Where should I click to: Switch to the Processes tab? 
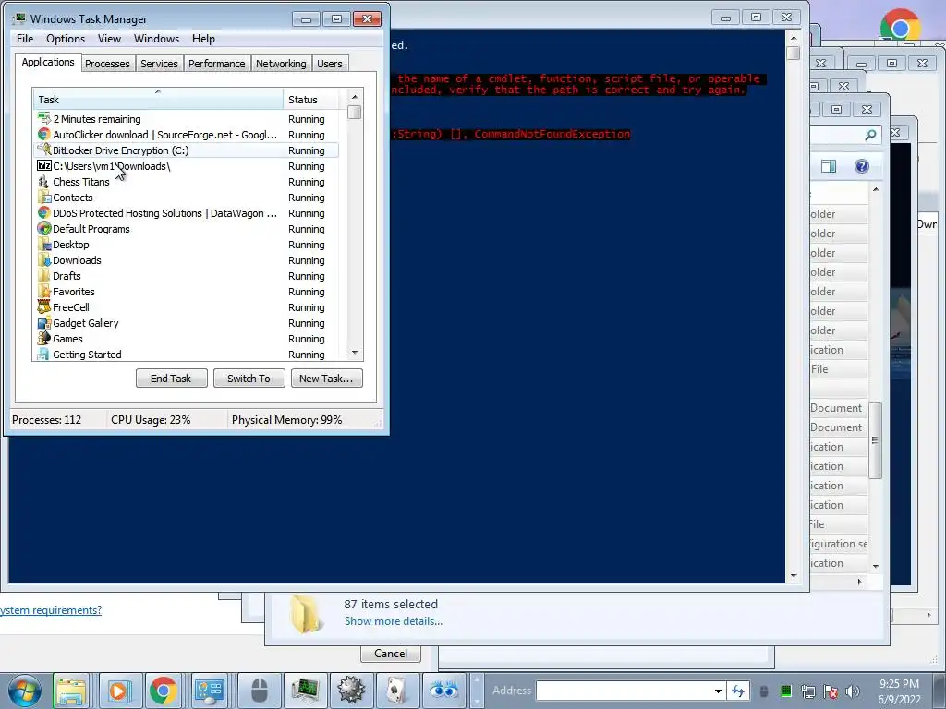point(107,64)
